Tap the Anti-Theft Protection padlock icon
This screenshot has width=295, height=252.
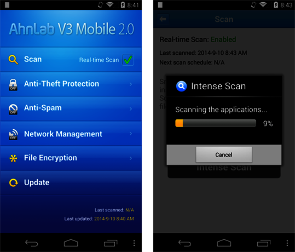coord(13,85)
